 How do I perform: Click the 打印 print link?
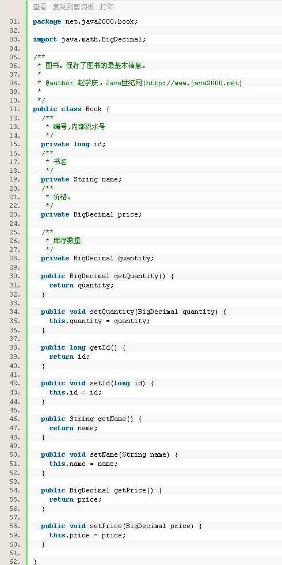point(106,6)
